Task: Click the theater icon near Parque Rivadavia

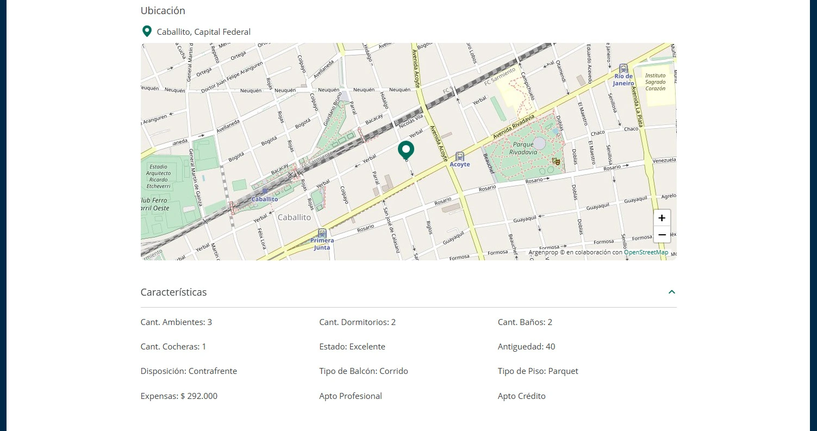Action: click(556, 161)
